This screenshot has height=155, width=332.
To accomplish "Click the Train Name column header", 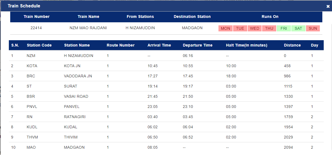I will point(88,17).
